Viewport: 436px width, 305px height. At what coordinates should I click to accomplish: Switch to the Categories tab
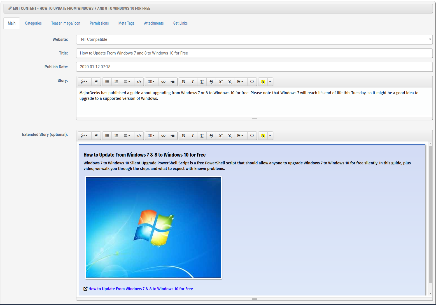pos(33,23)
